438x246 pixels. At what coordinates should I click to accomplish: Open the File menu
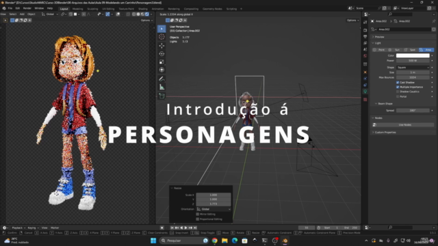tap(10, 8)
